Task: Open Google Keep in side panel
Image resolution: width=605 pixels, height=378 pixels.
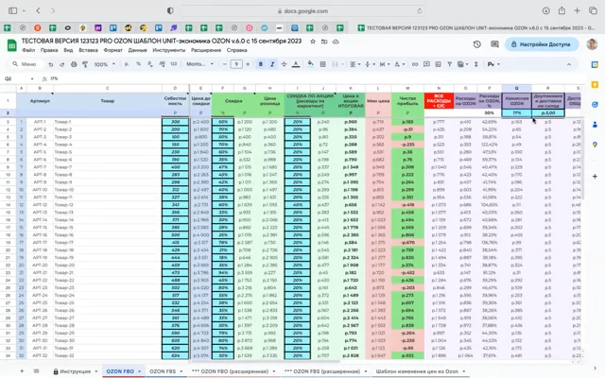Action: click(x=595, y=84)
